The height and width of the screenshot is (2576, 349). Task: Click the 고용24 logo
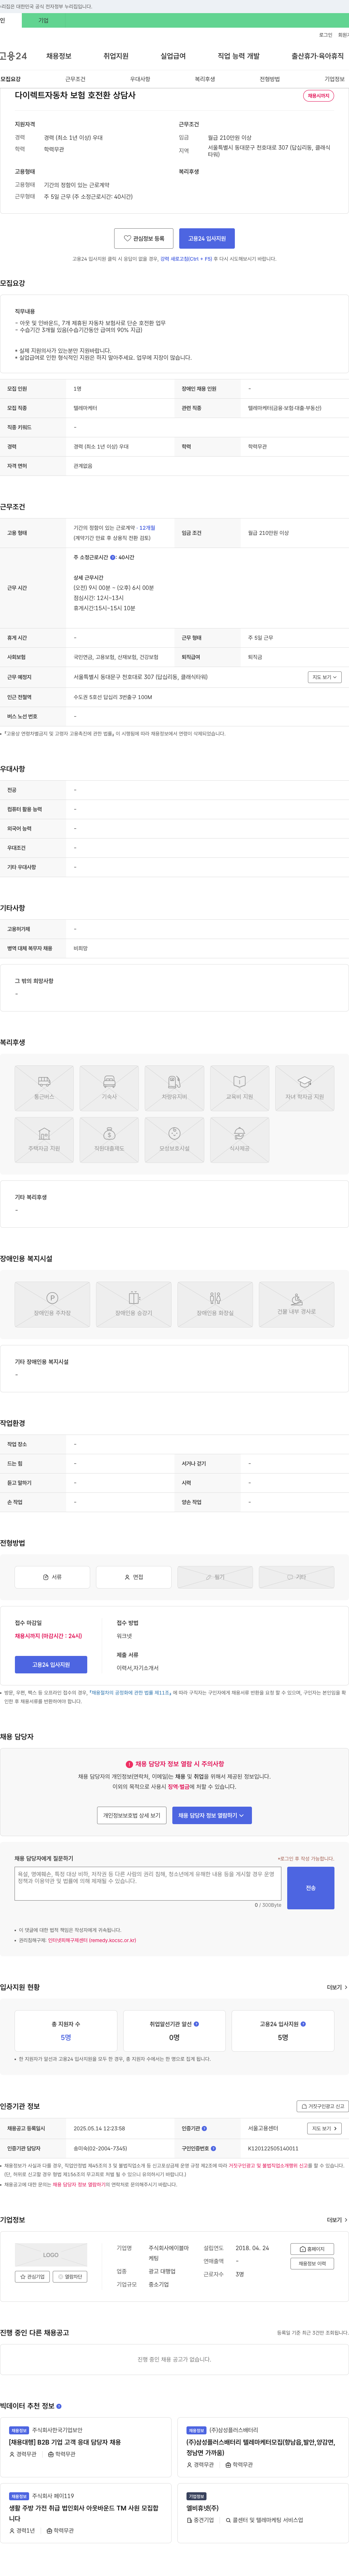click(14, 56)
